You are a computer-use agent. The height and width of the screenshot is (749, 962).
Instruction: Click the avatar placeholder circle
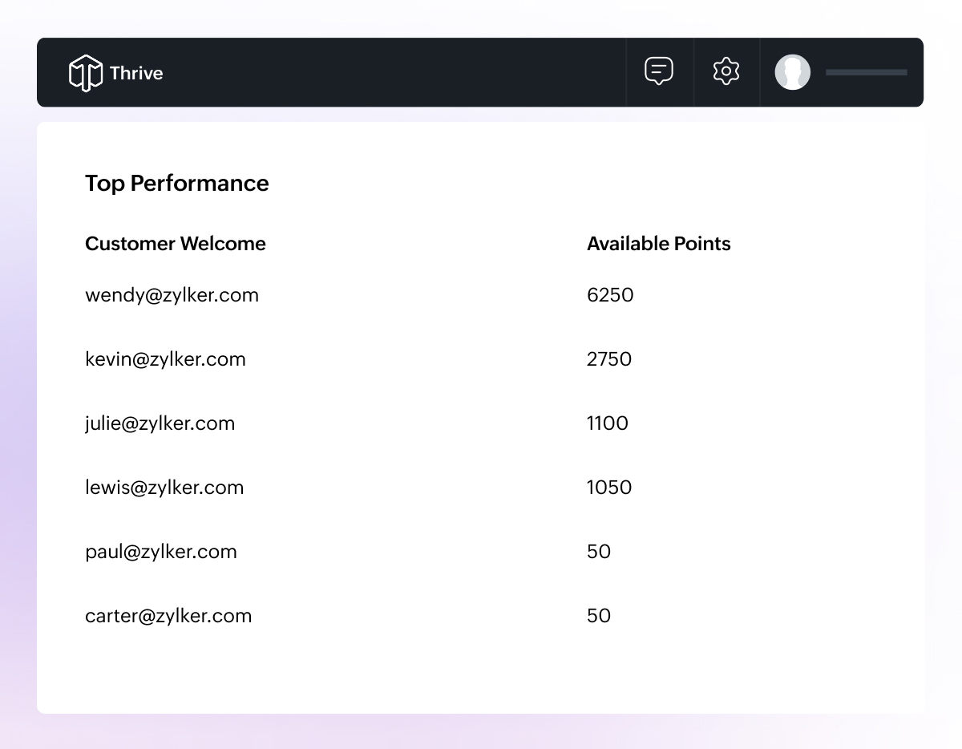pyautogui.click(x=793, y=72)
